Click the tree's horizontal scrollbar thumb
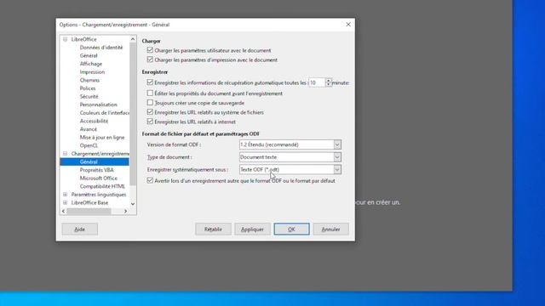Screen dimensions: 545x306 click(89, 211)
